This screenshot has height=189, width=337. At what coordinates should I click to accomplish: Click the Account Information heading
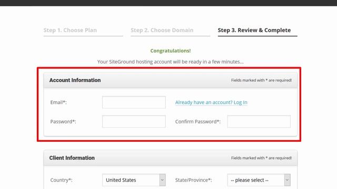[x=75, y=80]
